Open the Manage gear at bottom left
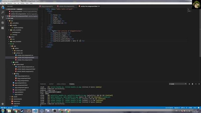Screen dimensions: 201x113 (3, 104)
